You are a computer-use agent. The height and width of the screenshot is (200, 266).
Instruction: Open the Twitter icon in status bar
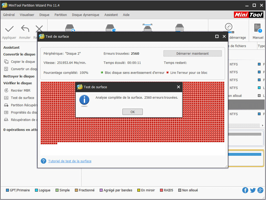pos(253,190)
